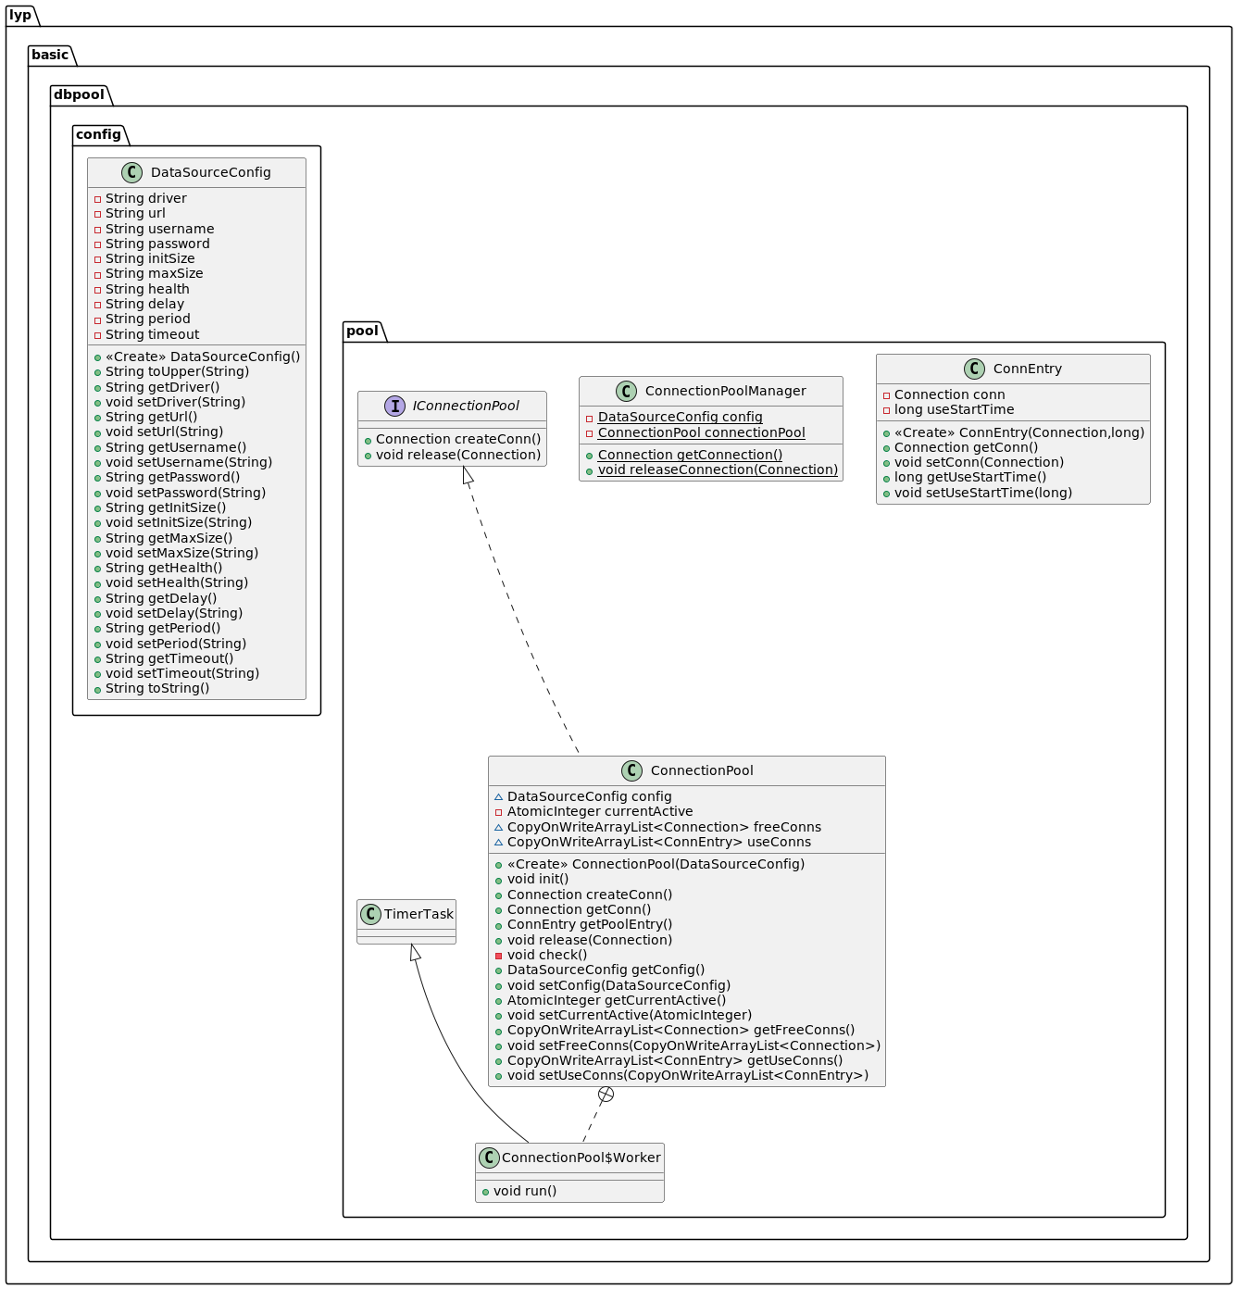Click the private marker beside Connection conn

(886, 395)
